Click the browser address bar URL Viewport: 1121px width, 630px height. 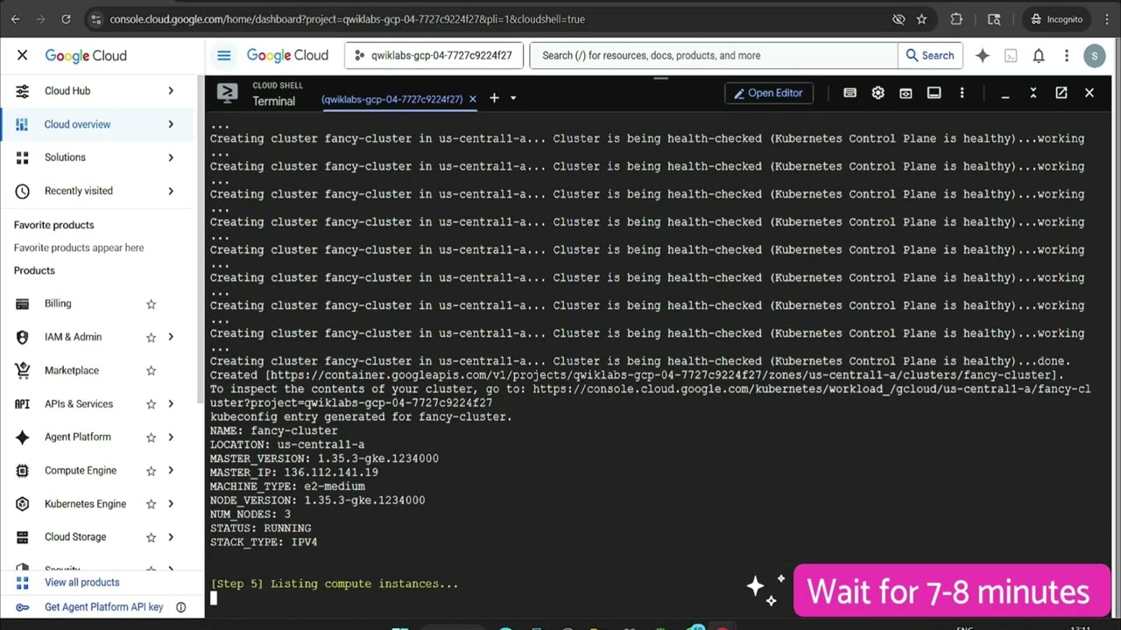pyautogui.click(x=347, y=19)
